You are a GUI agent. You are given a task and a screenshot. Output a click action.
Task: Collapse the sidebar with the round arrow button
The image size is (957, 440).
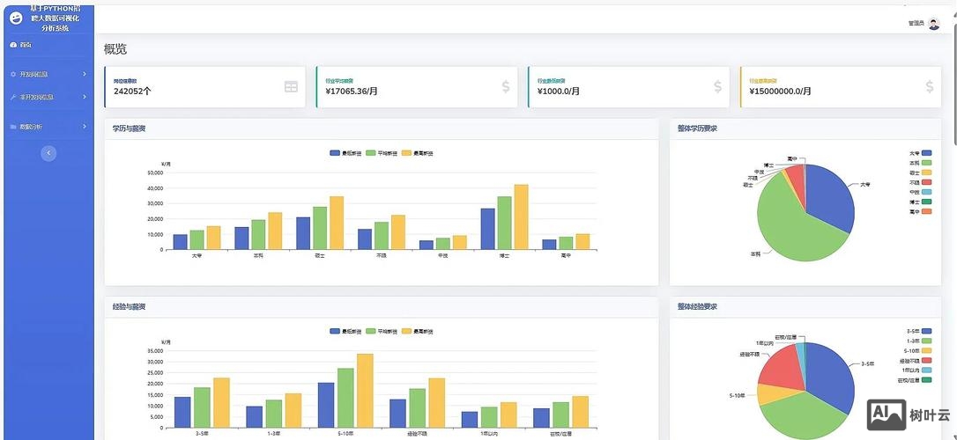(48, 153)
